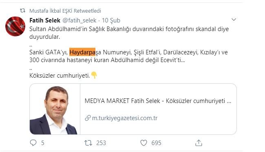Image resolution: width=265 pixels, height=152 pixels.
Task: Click the link chain icon in card
Action: click(88, 118)
